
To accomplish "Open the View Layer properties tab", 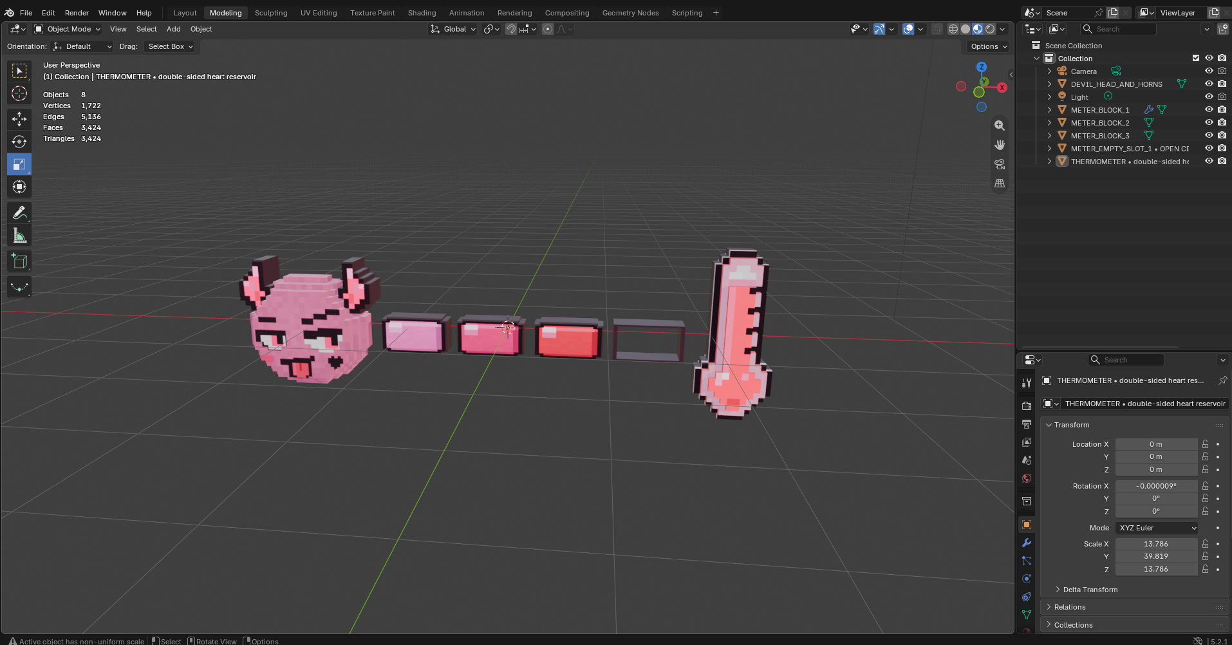I will (1027, 442).
